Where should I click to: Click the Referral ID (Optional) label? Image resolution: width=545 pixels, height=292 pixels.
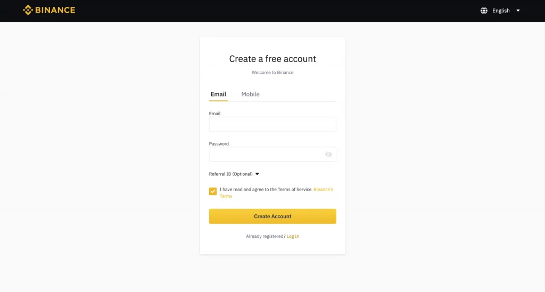(x=231, y=174)
